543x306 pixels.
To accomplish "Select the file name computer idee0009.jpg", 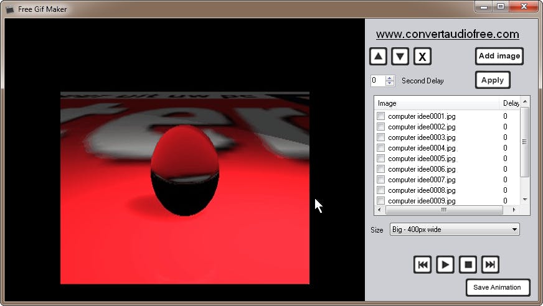I will [422, 200].
